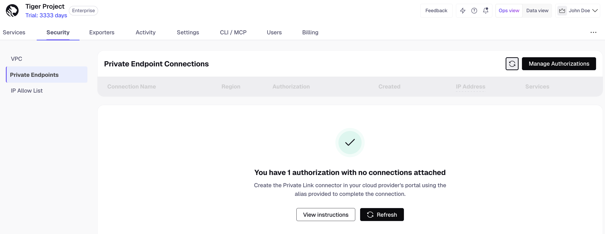Switch to Data view
605x234 pixels.
click(537, 10)
